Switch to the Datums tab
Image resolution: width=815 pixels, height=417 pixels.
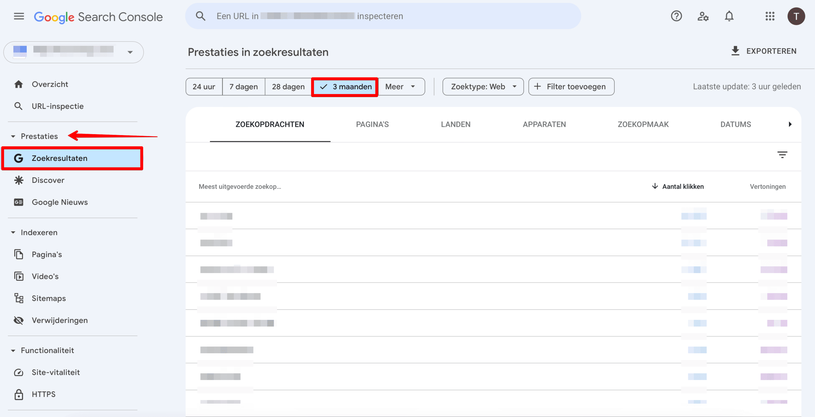736,124
